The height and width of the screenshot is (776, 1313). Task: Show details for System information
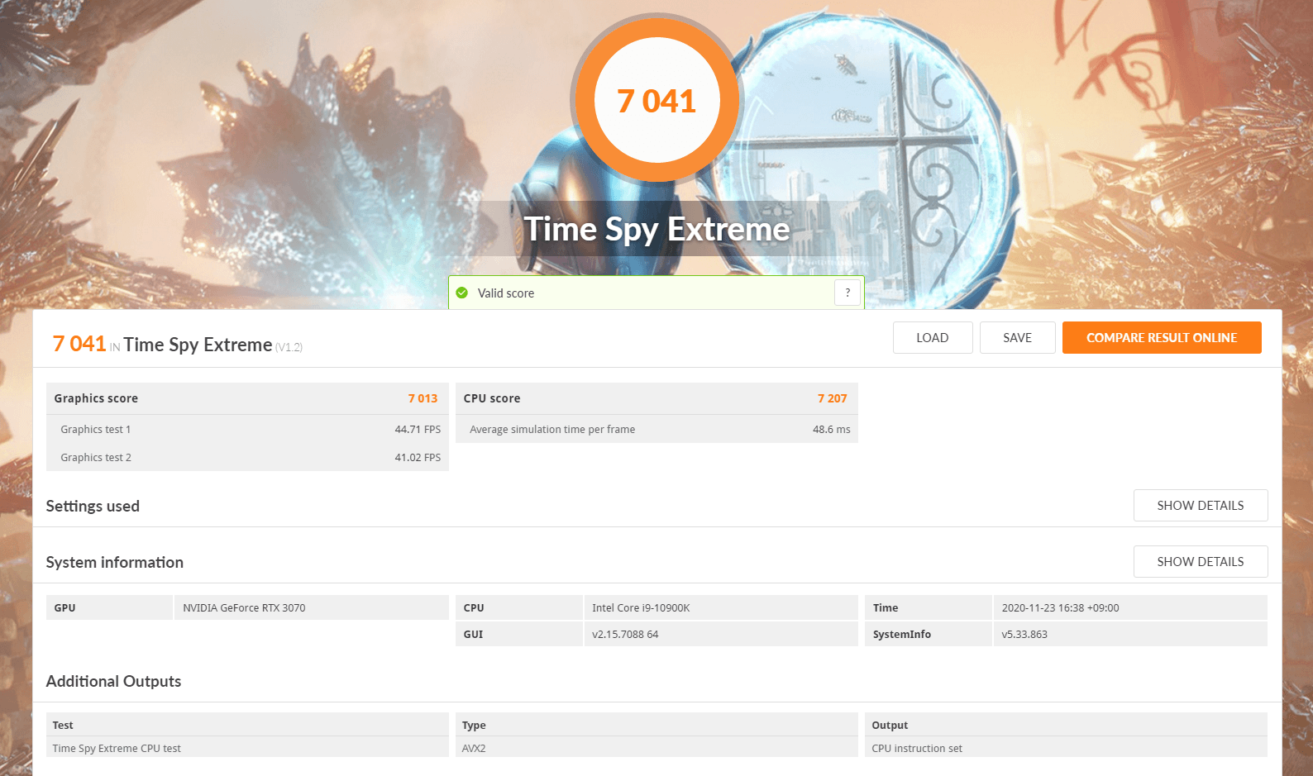(1201, 561)
